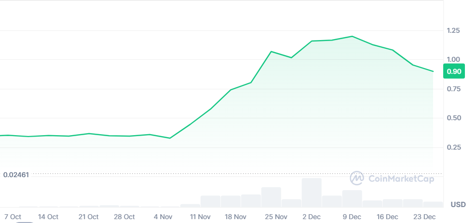The image size is (476, 223).
Task: Select the 2 Dec date label
Action: pyautogui.click(x=312, y=217)
